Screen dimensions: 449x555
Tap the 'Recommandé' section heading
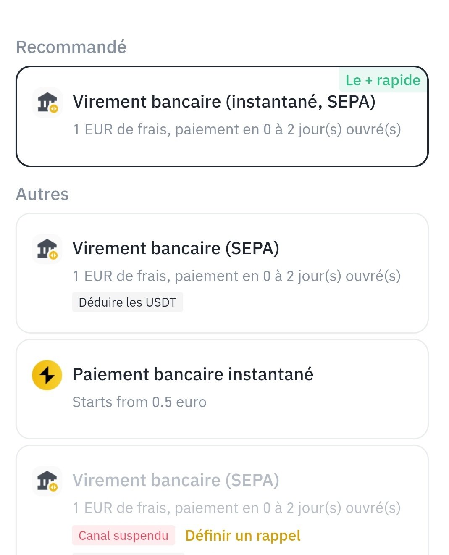pos(71,47)
